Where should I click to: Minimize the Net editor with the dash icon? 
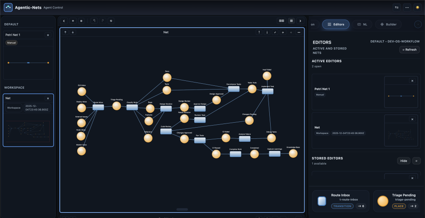(298, 32)
